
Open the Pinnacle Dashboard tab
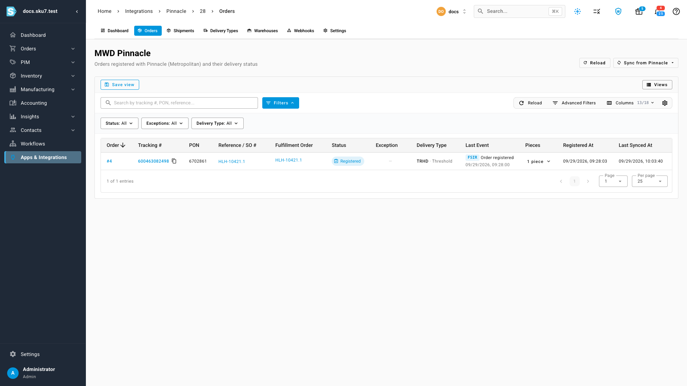[x=114, y=31]
